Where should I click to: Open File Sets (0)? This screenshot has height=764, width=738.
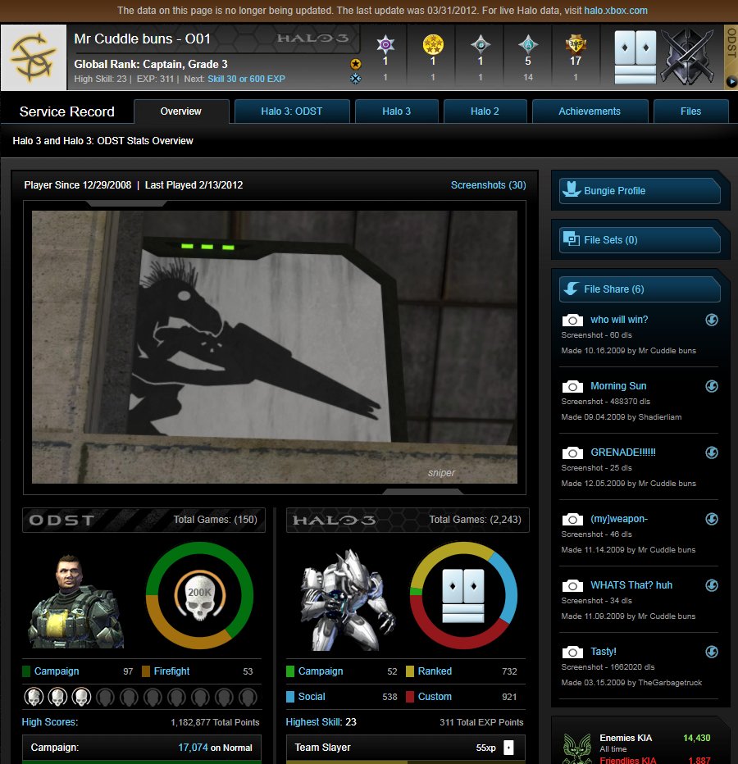click(640, 239)
